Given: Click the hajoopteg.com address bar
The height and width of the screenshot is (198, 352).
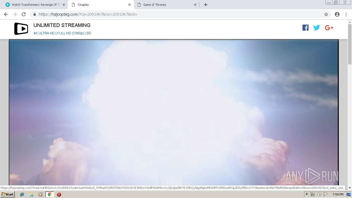Looking at the screenshot, I should 176,14.
